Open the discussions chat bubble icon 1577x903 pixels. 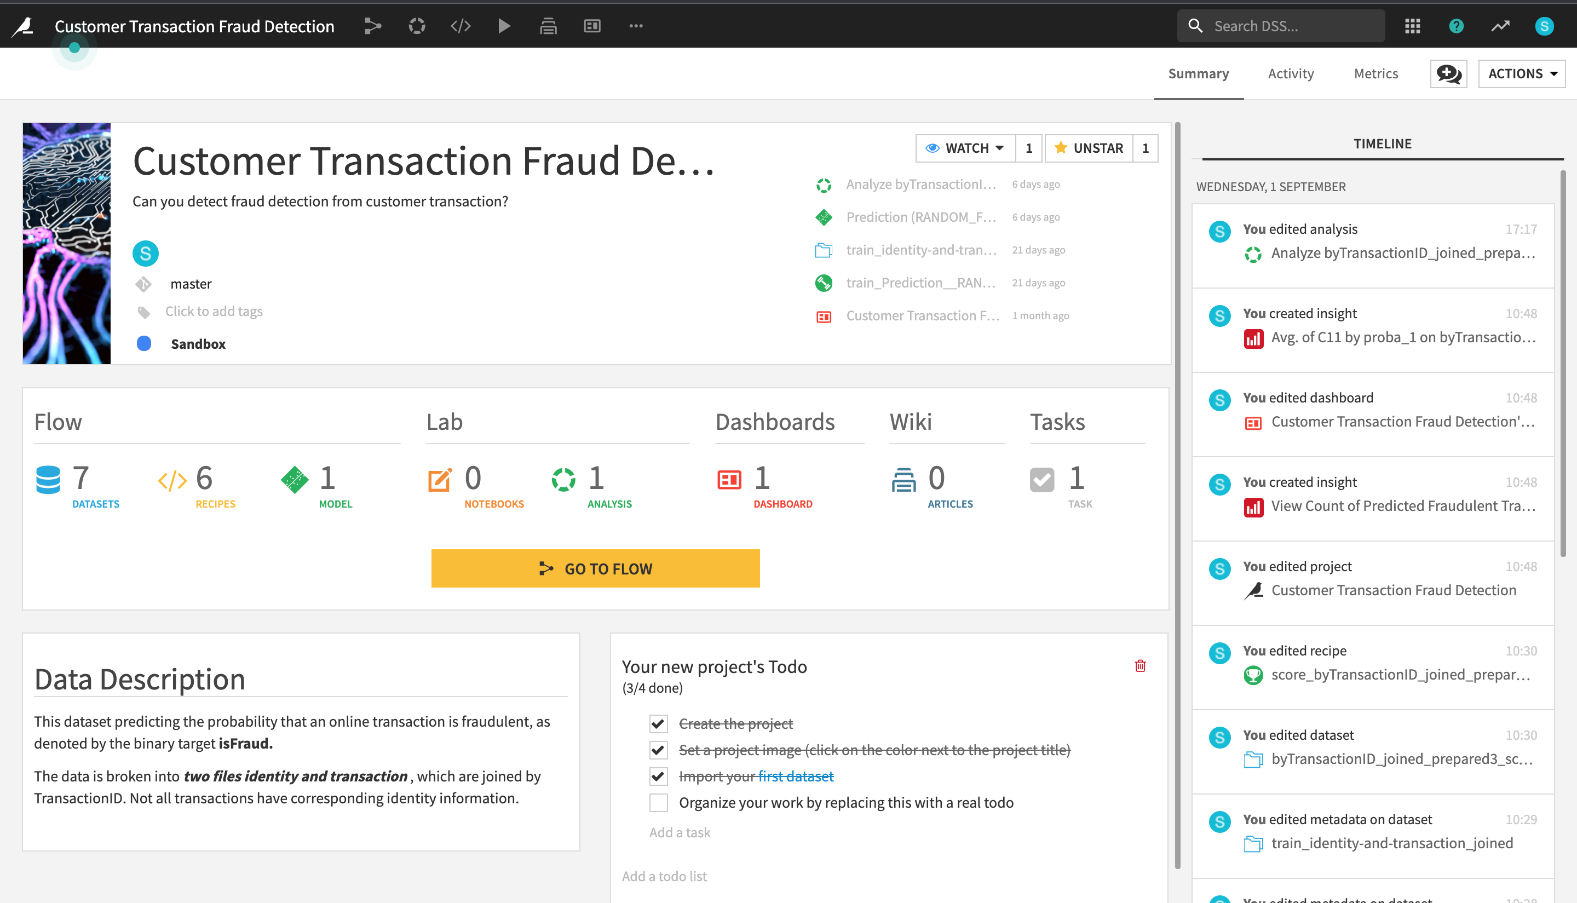pyautogui.click(x=1448, y=74)
